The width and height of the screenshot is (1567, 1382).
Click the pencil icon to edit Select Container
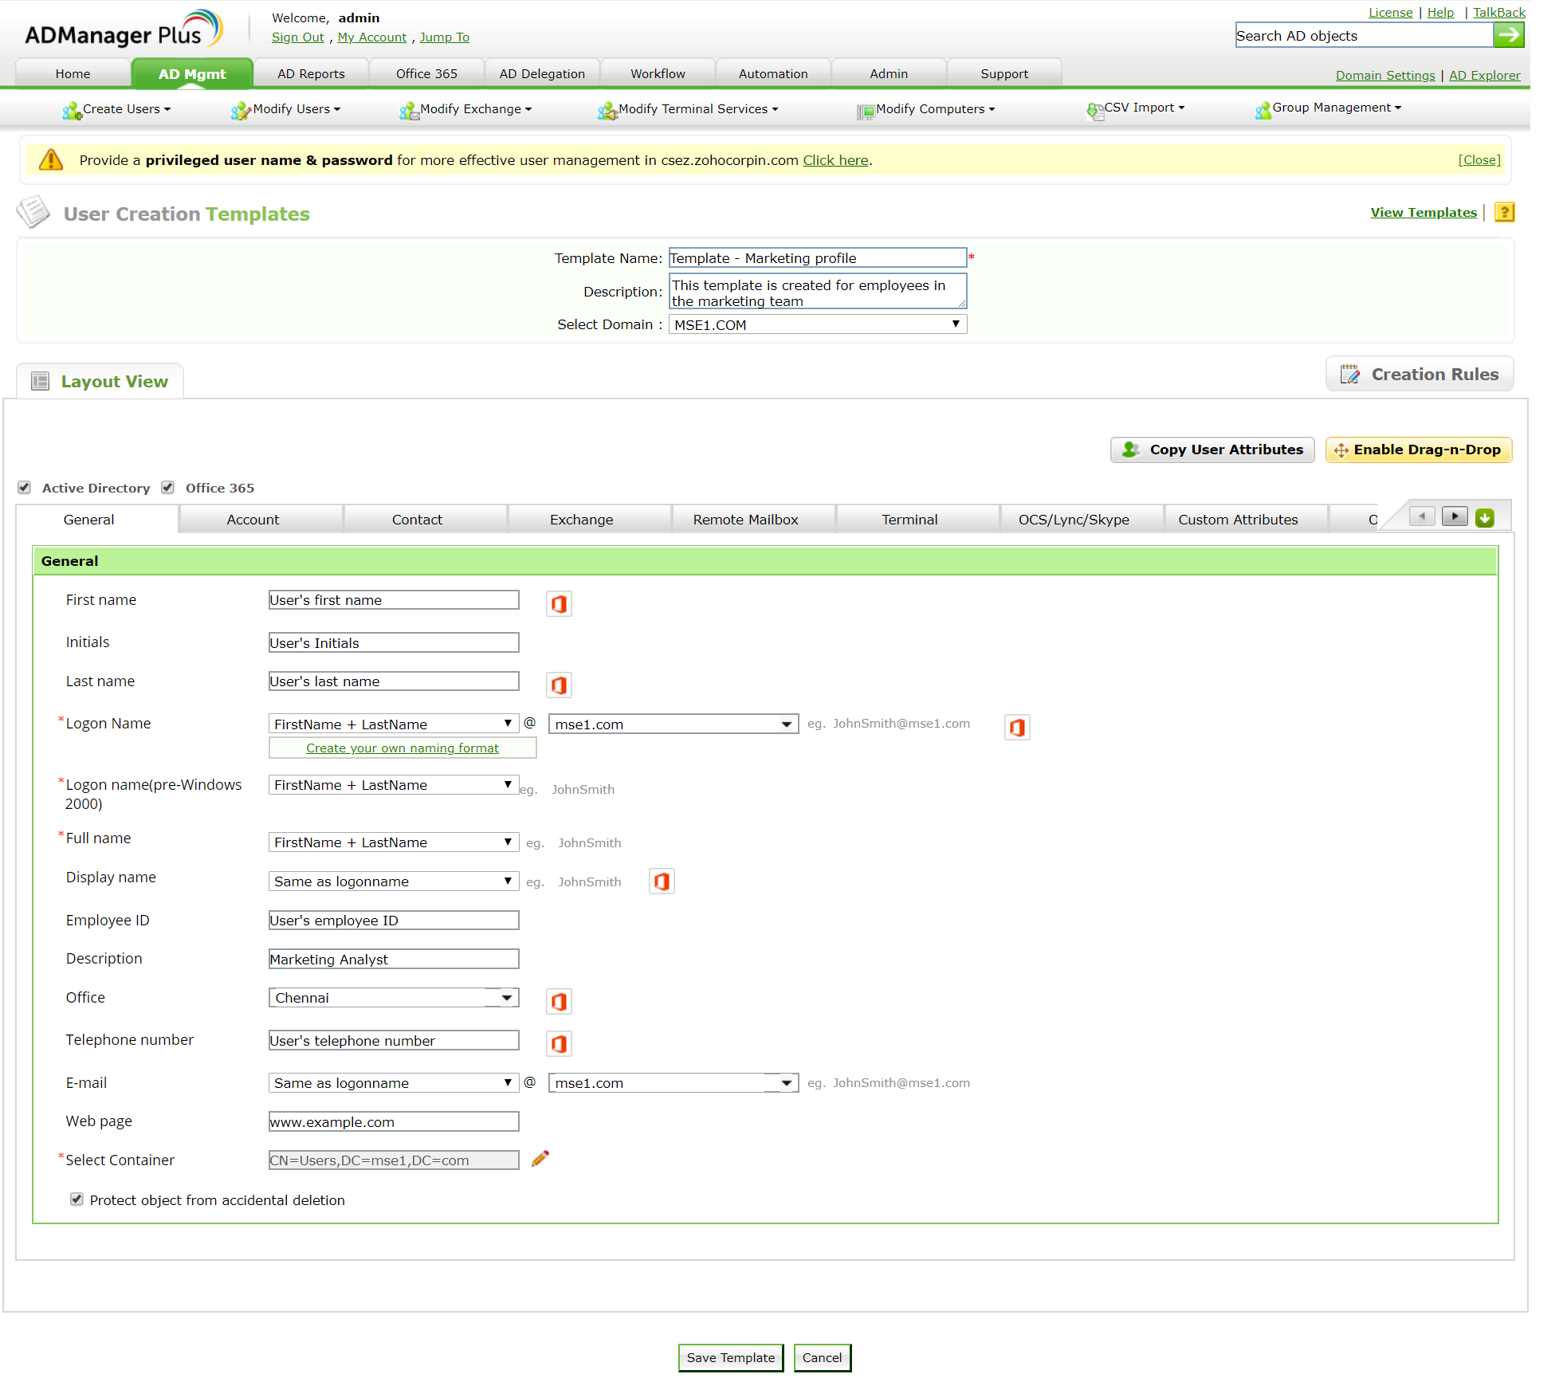540,1159
